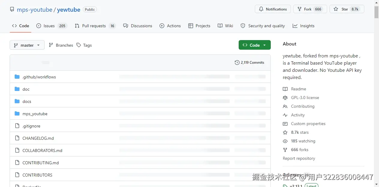Open the Custom properties link
Image resolution: width=379 pixels, height=187 pixels.
308,124
